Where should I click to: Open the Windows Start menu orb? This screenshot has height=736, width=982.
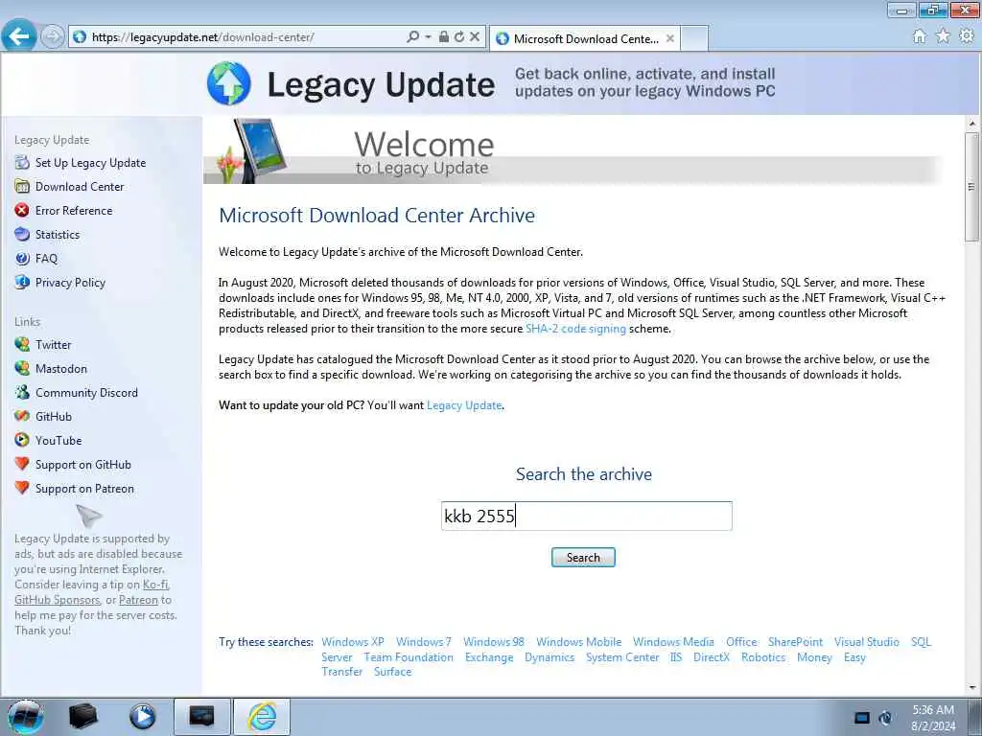(x=26, y=717)
